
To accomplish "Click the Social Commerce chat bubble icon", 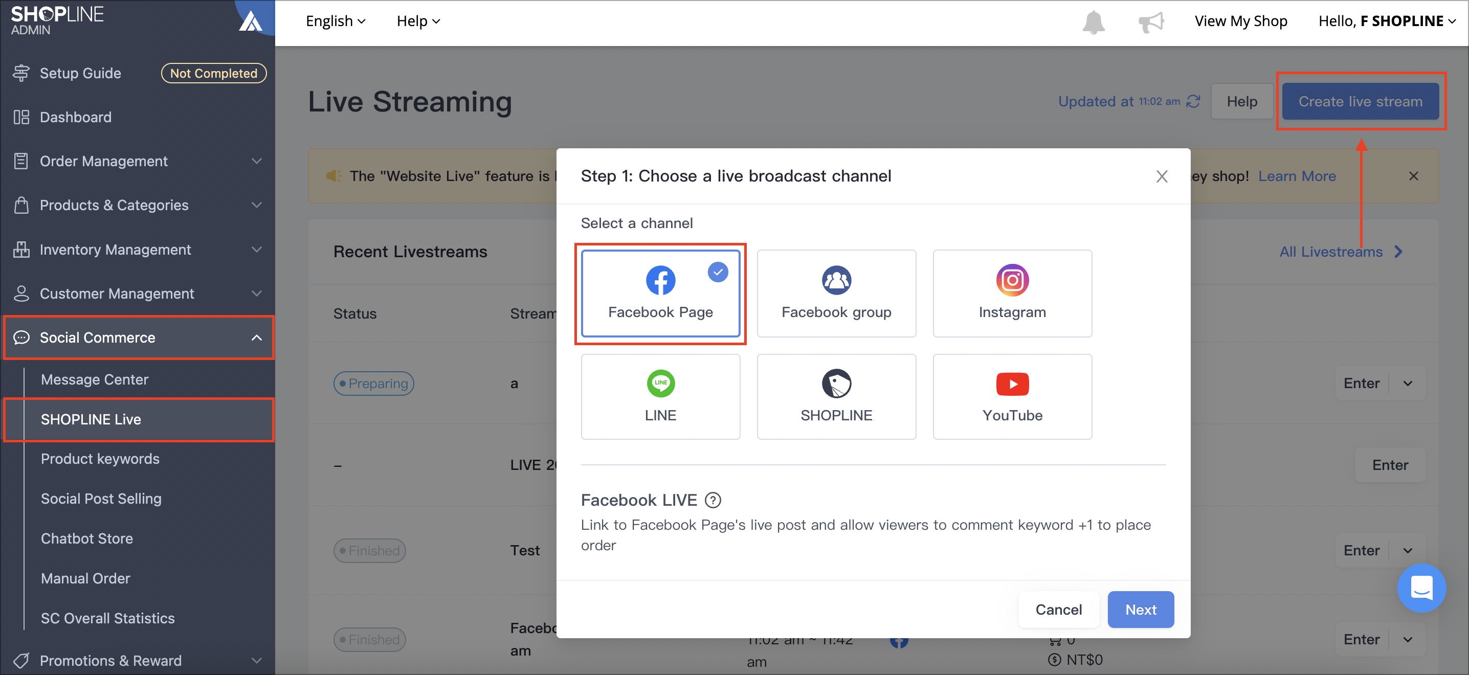I will pyautogui.click(x=21, y=337).
